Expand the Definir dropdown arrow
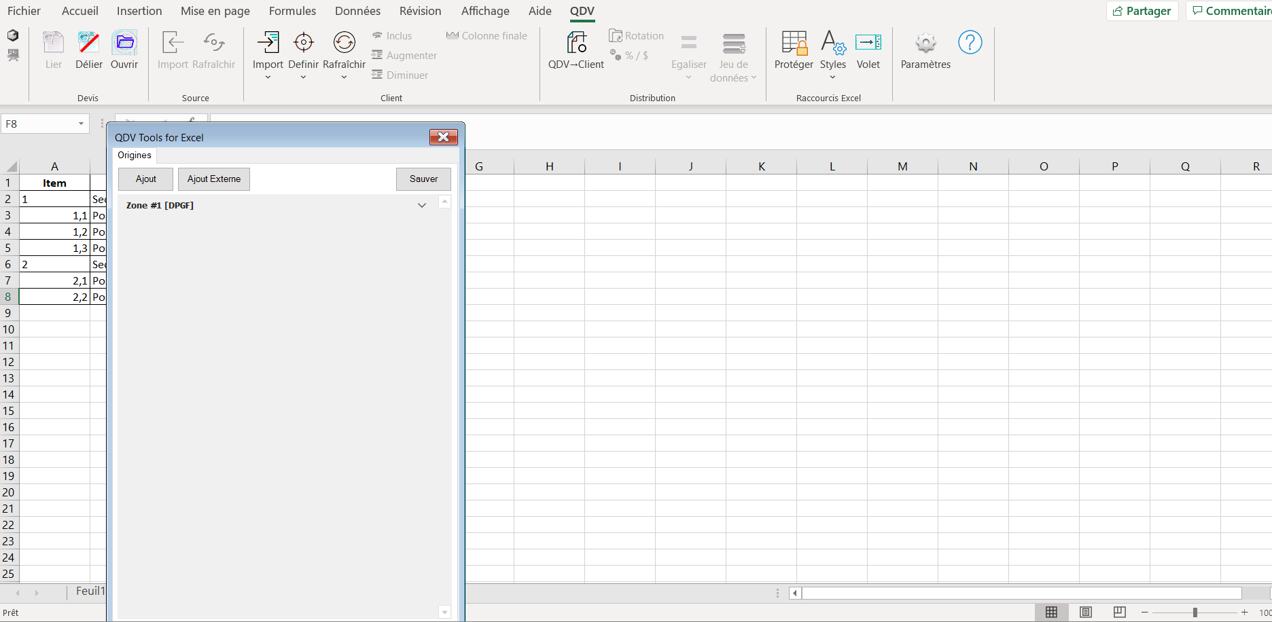1272x622 pixels. point(304,77)
